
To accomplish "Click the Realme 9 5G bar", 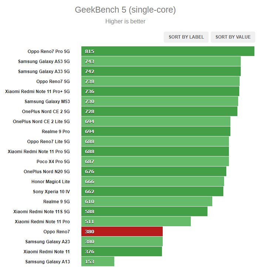I will pyautogui.click(x=147, y=201).
